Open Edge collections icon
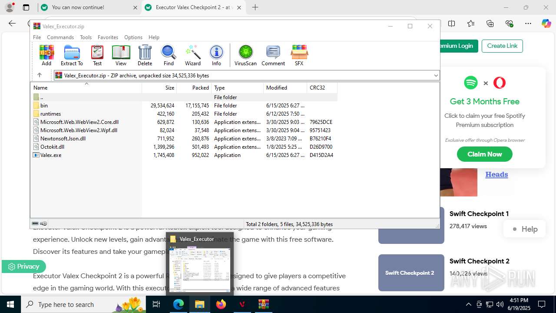556x313 pixels. pyautogui.click(x=490, y=23)
